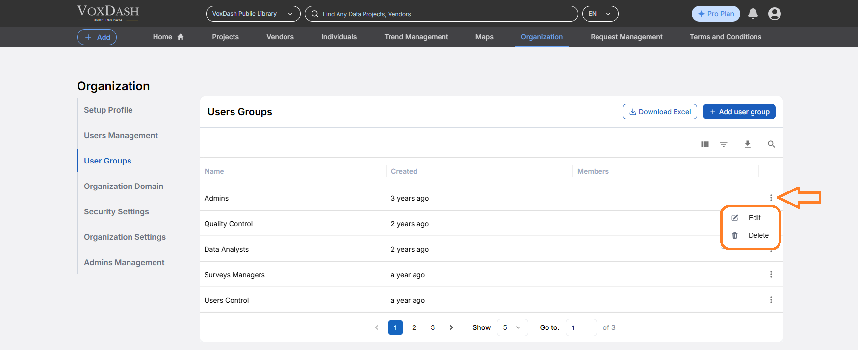Click the Download Excel button

tap(660, 112)
